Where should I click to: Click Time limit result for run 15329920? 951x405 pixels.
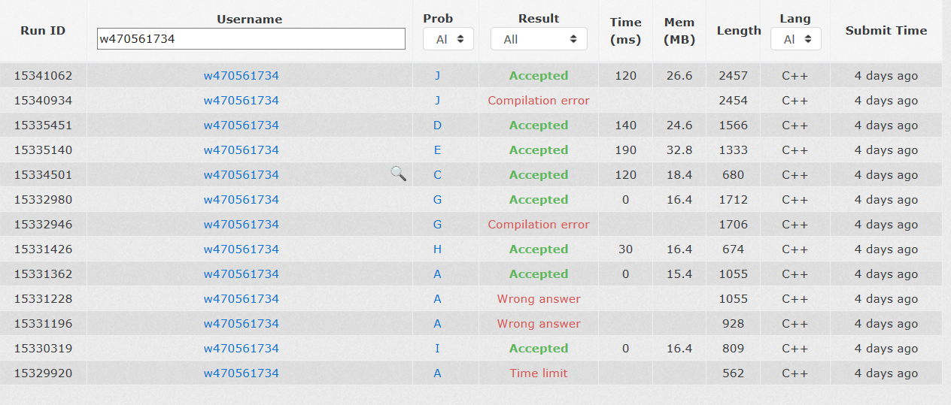point(539,373)
